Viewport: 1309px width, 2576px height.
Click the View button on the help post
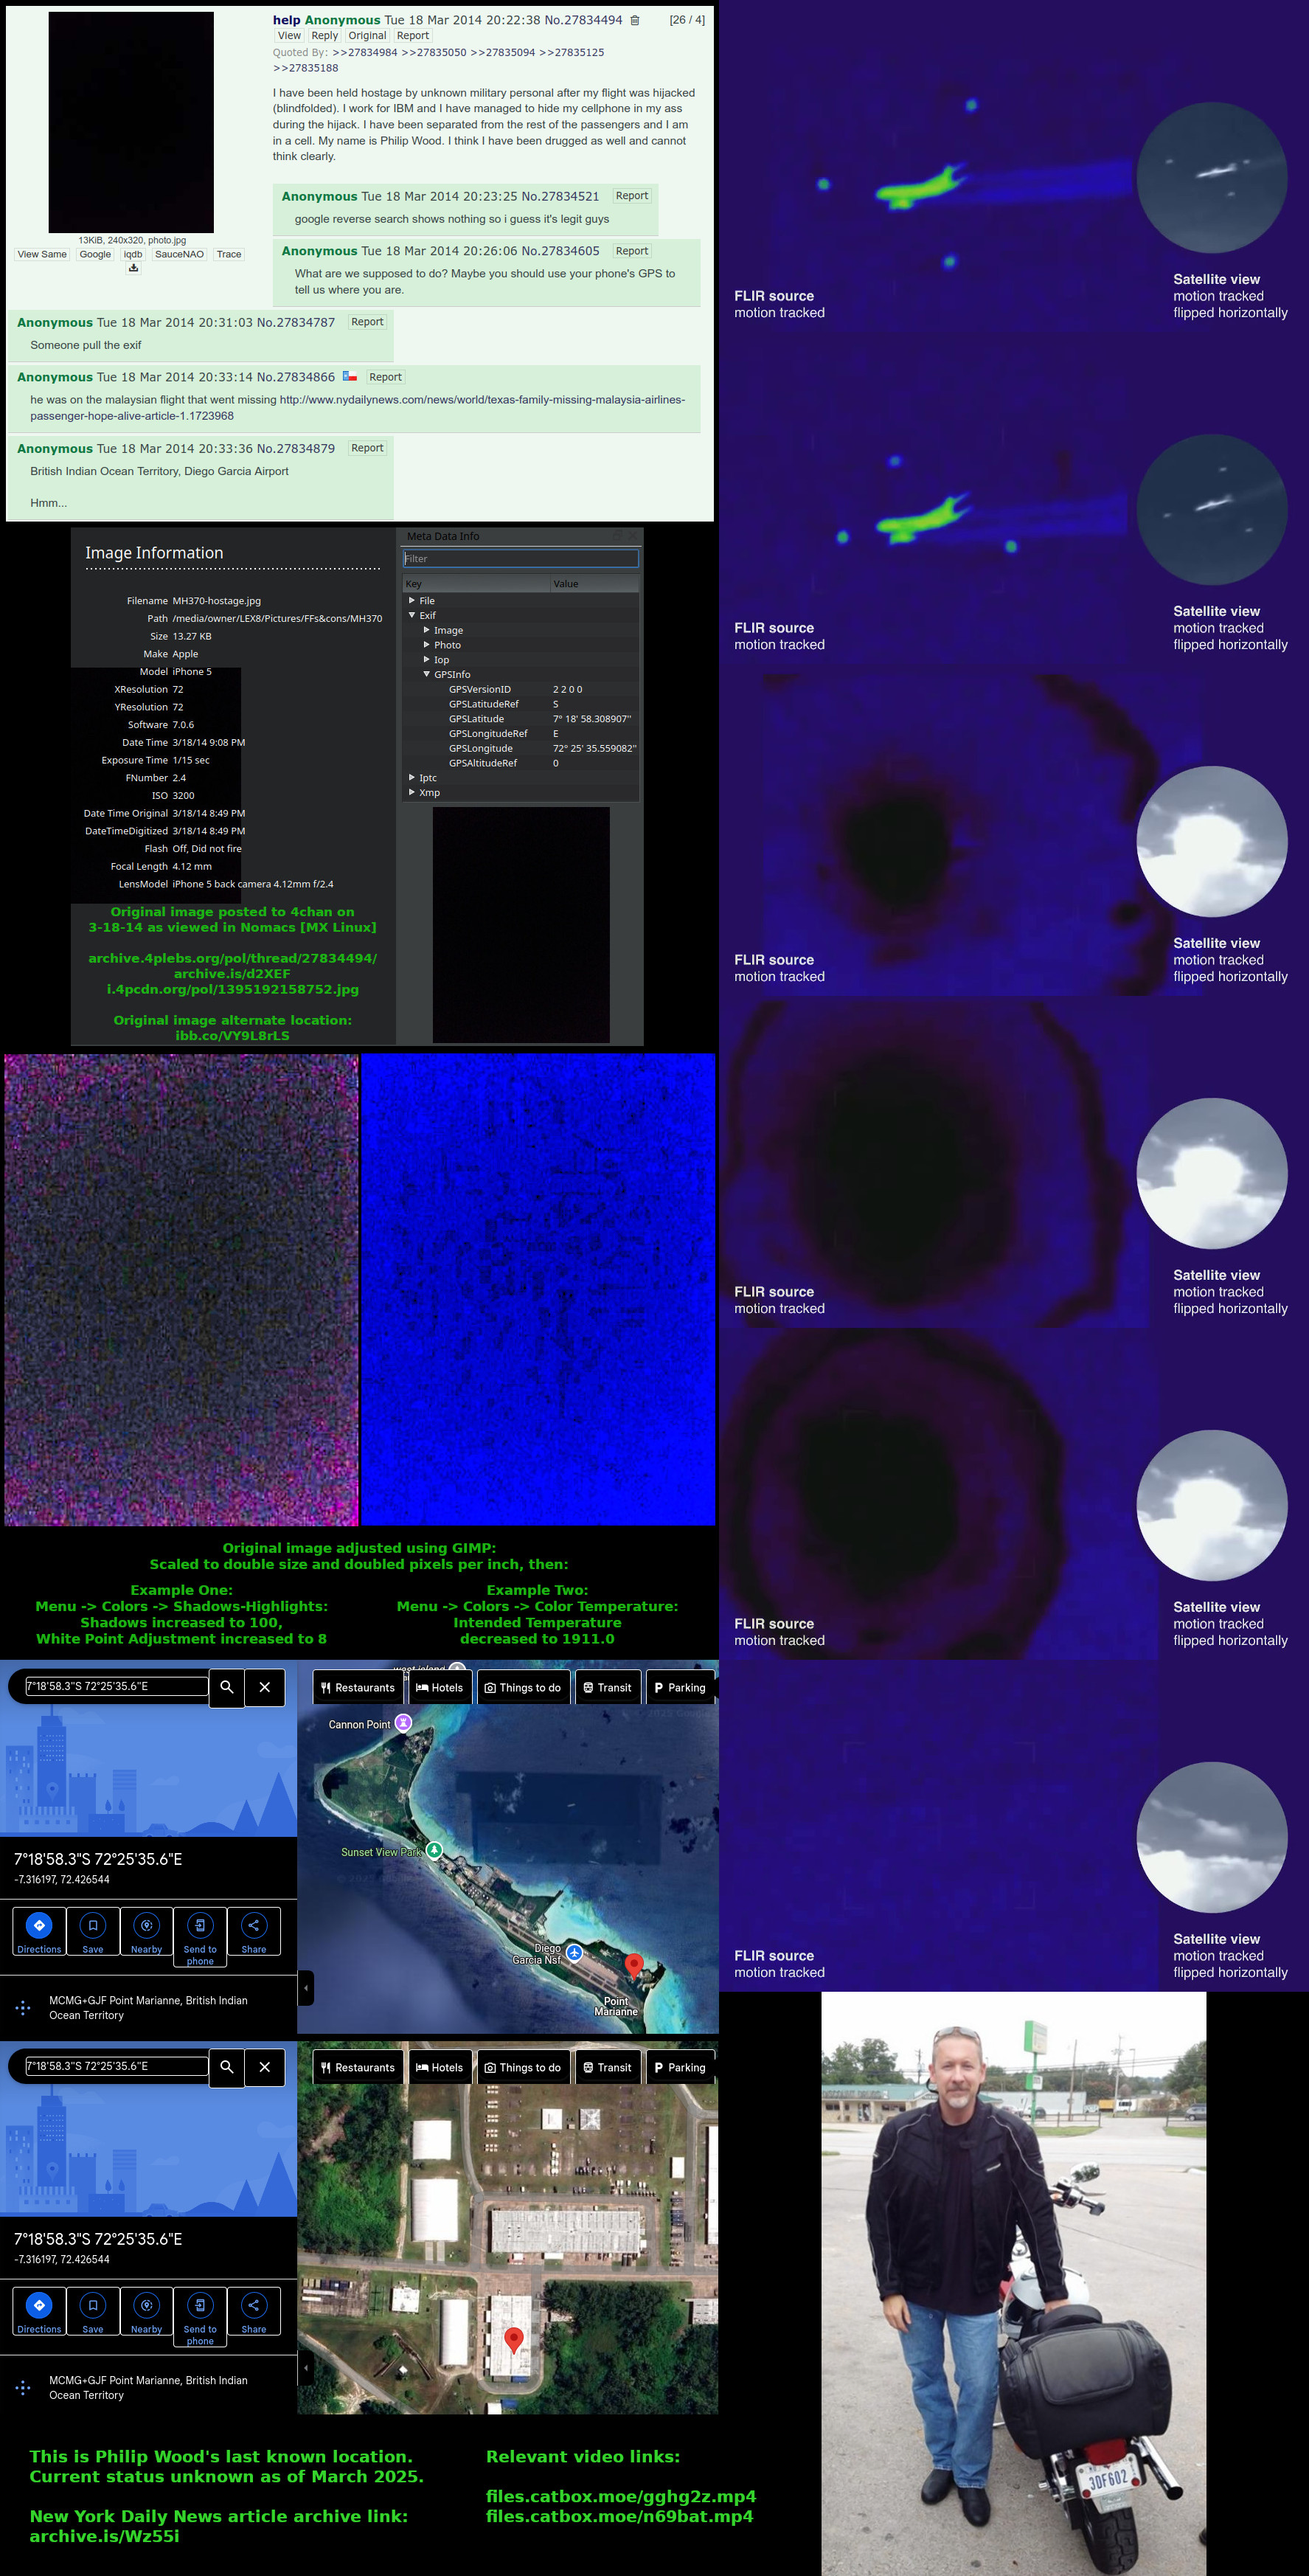(x=289, y=36)
